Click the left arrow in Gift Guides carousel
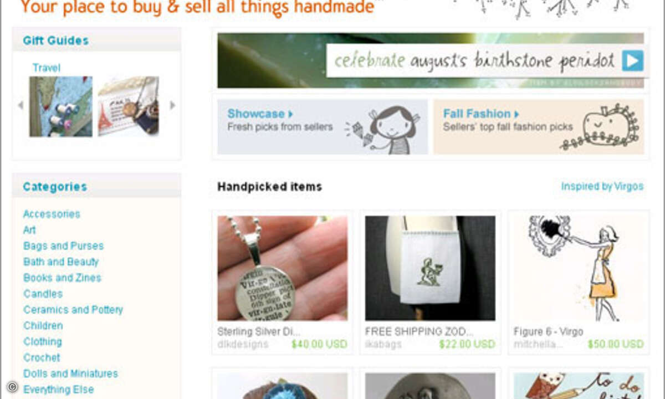665x399 pixels. pos(21,105)
